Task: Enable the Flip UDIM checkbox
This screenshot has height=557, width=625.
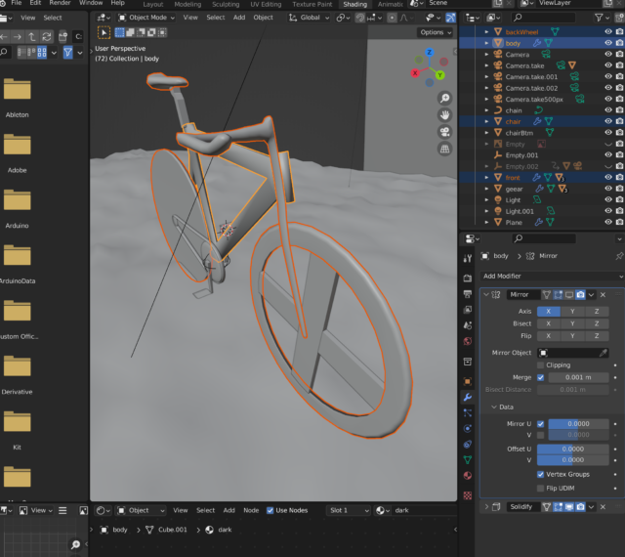Action: click(x=541, y=488)
